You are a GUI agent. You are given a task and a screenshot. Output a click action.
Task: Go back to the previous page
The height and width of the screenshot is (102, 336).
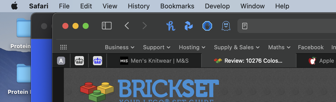127,26
